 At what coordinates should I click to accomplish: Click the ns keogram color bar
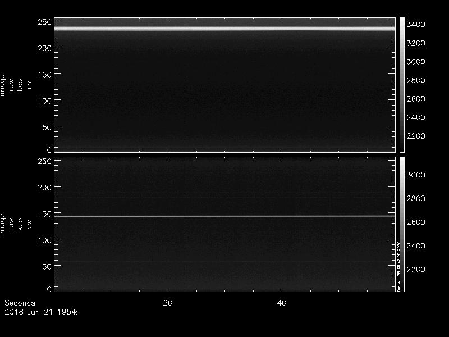tap(402, 85)
